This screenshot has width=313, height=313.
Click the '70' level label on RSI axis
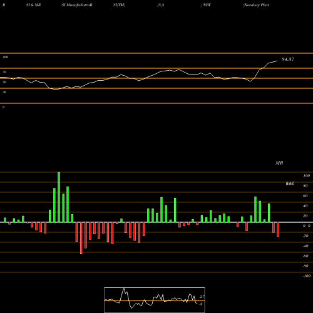point(4,72)
